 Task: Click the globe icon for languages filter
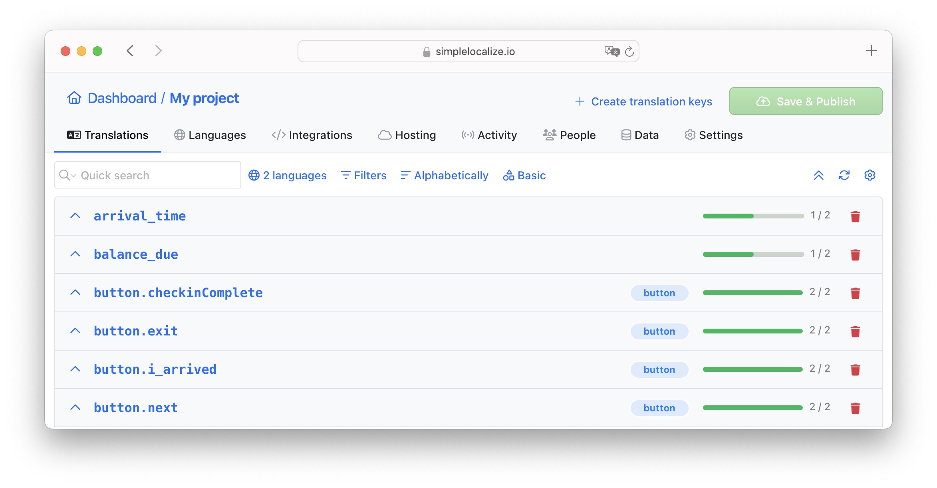click(x=254, y=175)
